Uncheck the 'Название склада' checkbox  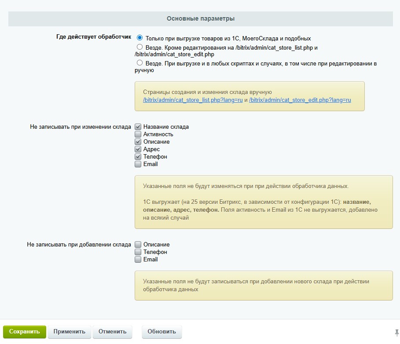138,127
